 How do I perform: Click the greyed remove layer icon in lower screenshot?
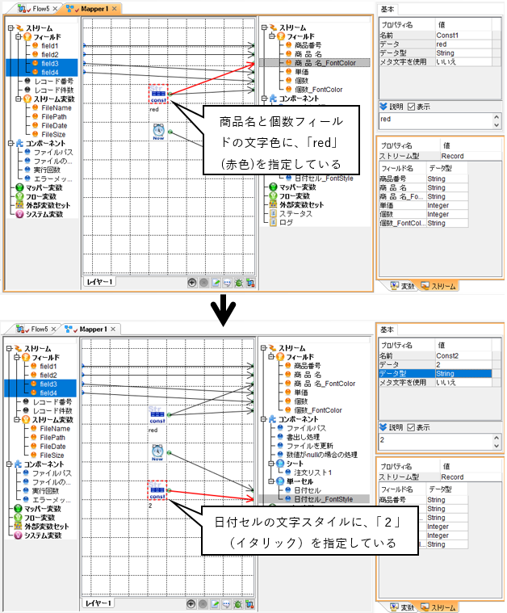pos(203,603)
